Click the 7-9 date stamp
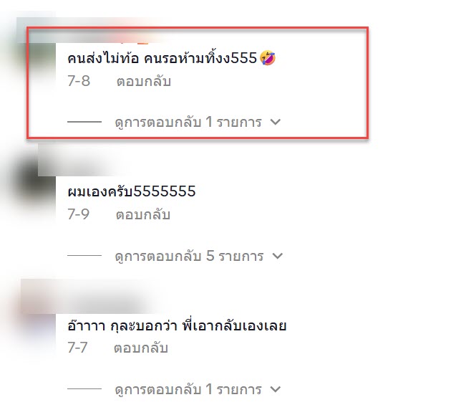471x420 pixels. click(x=79, y=214)
